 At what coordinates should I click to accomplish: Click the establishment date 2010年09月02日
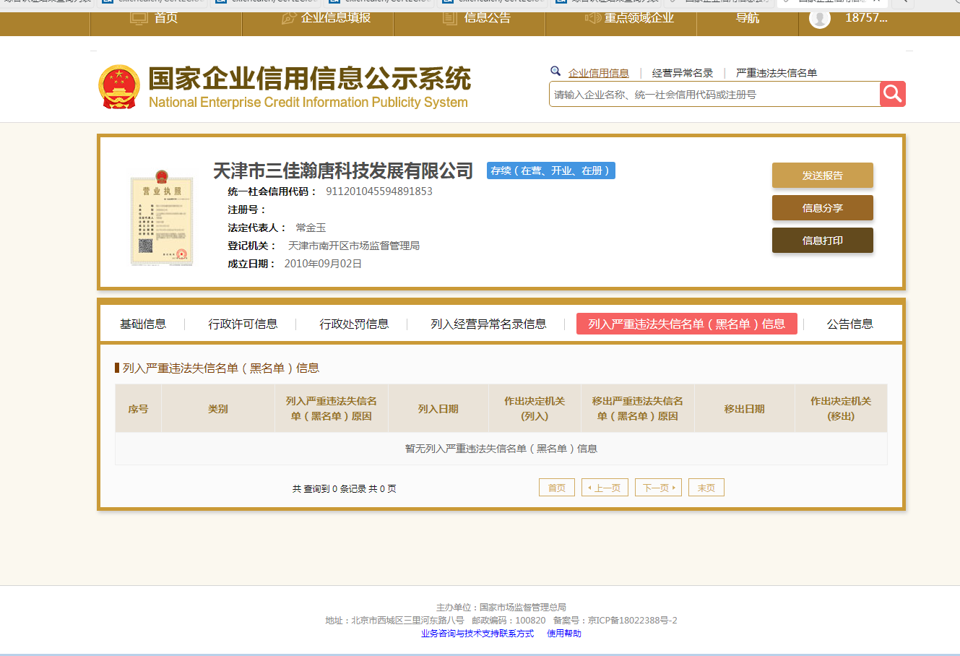323,264
